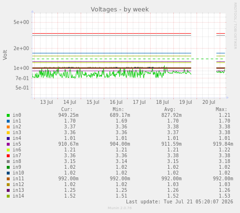Click the '19 Jul' date label

click(185, 102)
